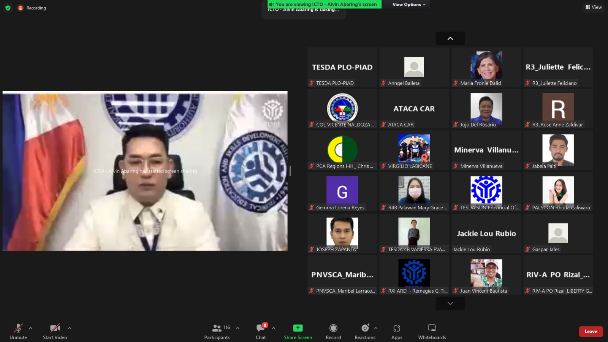The image size is (608, 342).
Task: Open audio options arrow beside Unmute
Action: pos(30,328)
